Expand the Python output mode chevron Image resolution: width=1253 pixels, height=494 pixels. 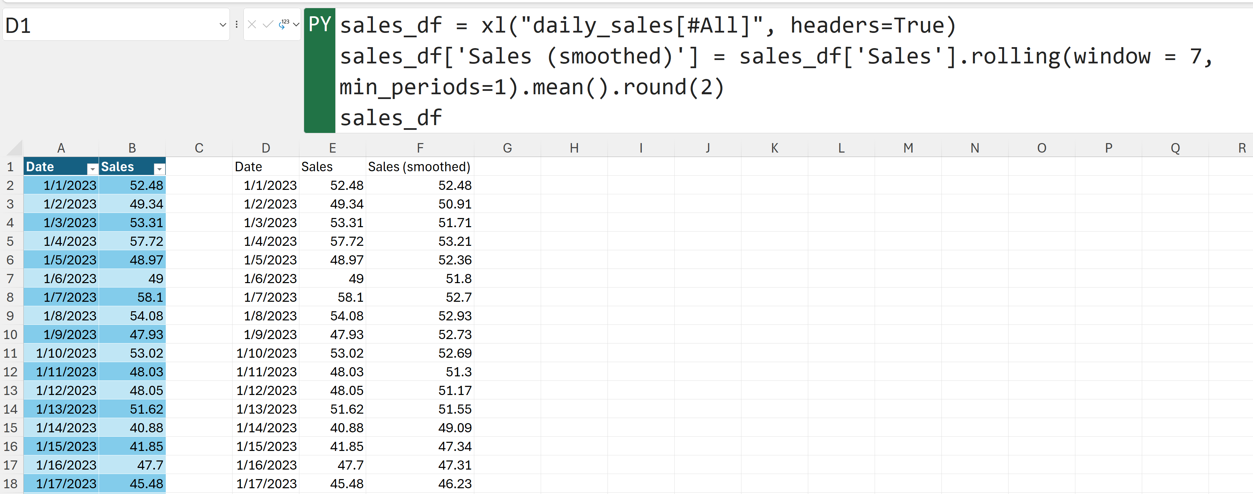[296, 24]
